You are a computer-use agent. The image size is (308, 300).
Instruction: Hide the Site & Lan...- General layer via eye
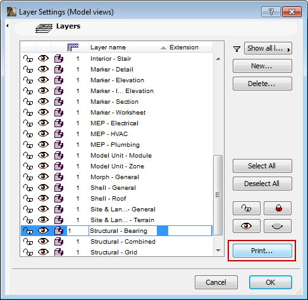point(43,209)
